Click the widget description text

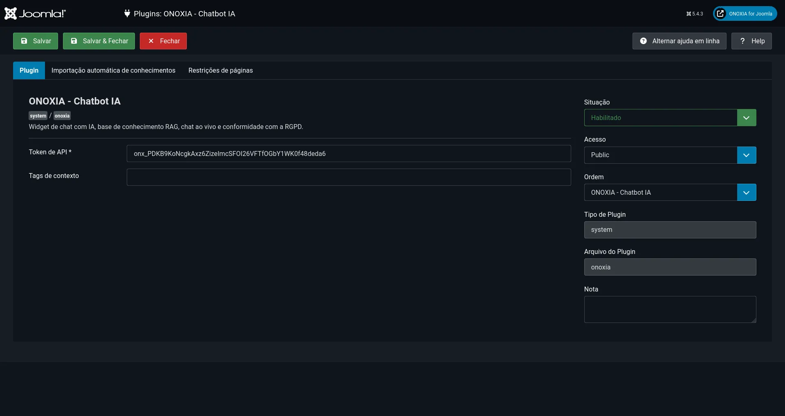pos(166,127)
